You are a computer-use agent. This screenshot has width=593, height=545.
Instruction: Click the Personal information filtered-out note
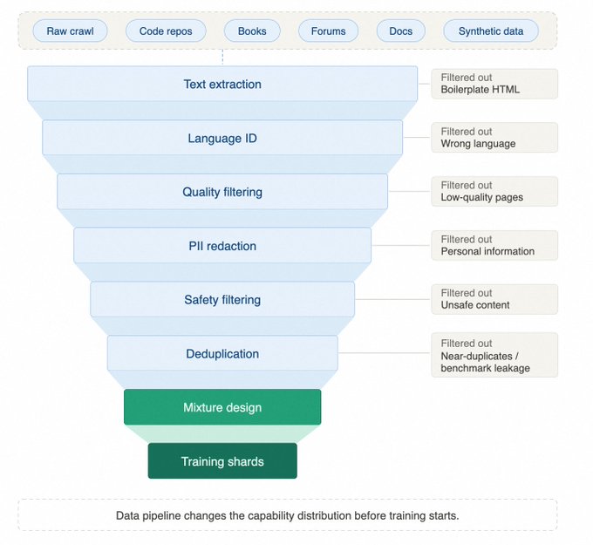pyautogui.click(x=494, y=246)
